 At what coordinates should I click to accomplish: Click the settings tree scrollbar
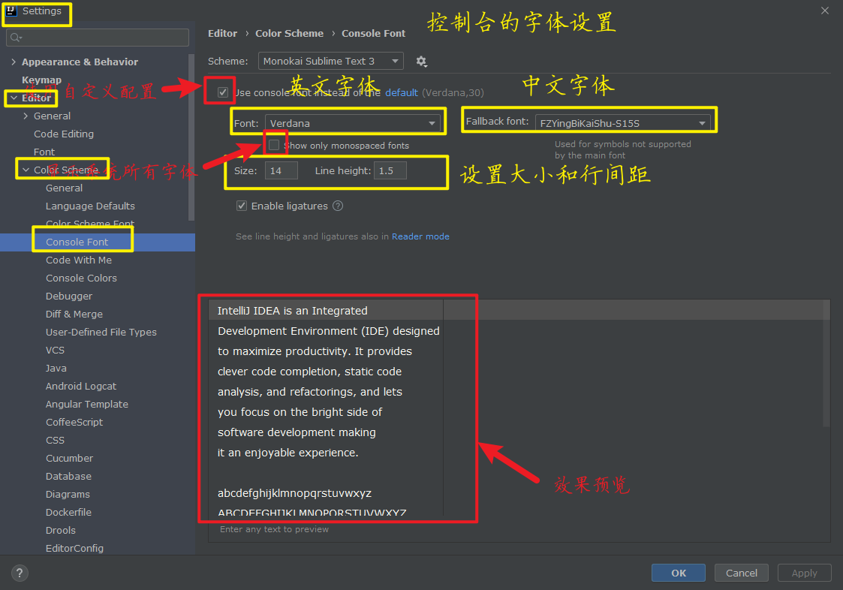(x=191, y=137)
